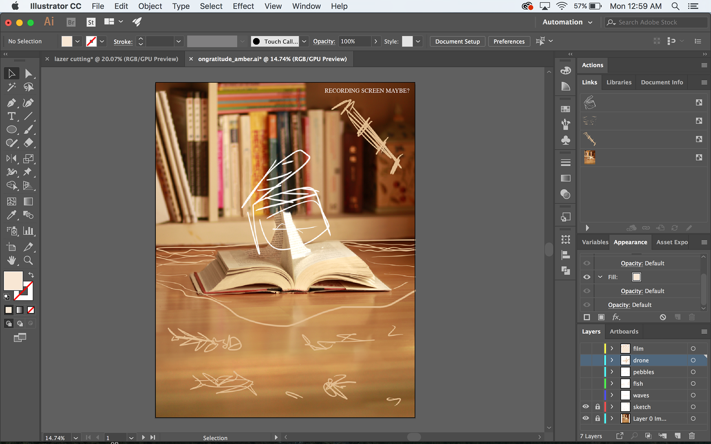Screen dimensions: 711x444
Task: Click the Document Setup button
Action: (457, 41)
